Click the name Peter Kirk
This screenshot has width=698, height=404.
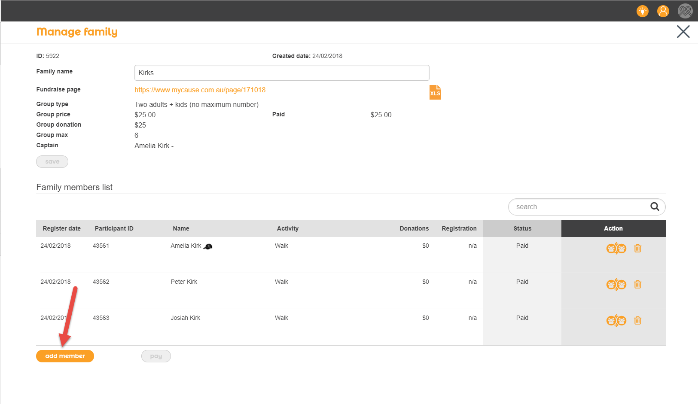click(184, 282)
